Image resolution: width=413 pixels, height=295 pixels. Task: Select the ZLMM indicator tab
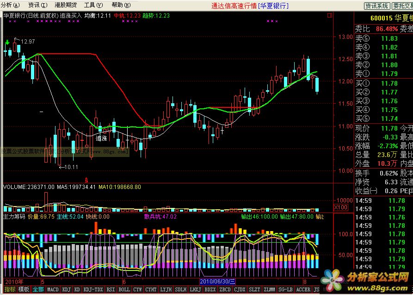tap(269, 289)
